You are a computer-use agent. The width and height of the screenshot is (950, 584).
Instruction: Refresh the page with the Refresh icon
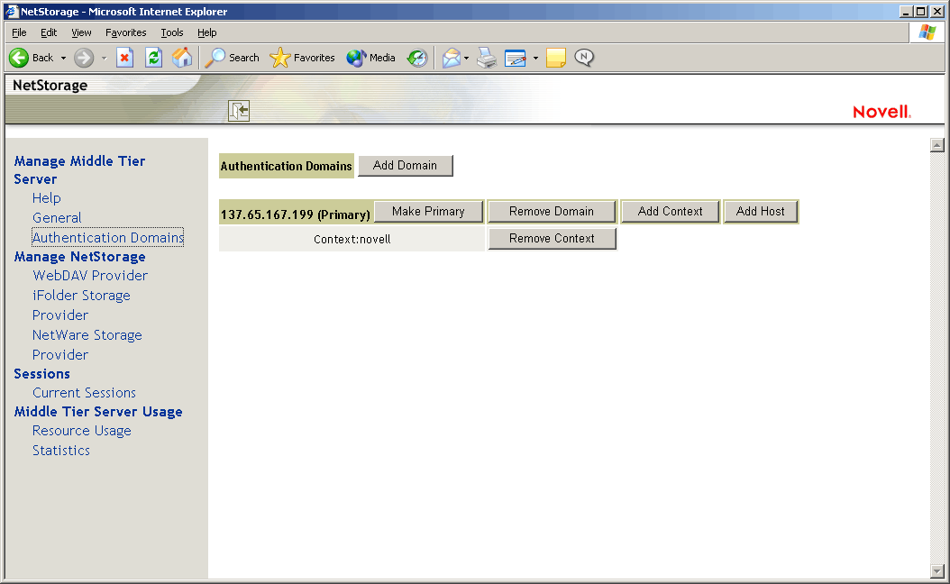(x=153, y=58)
